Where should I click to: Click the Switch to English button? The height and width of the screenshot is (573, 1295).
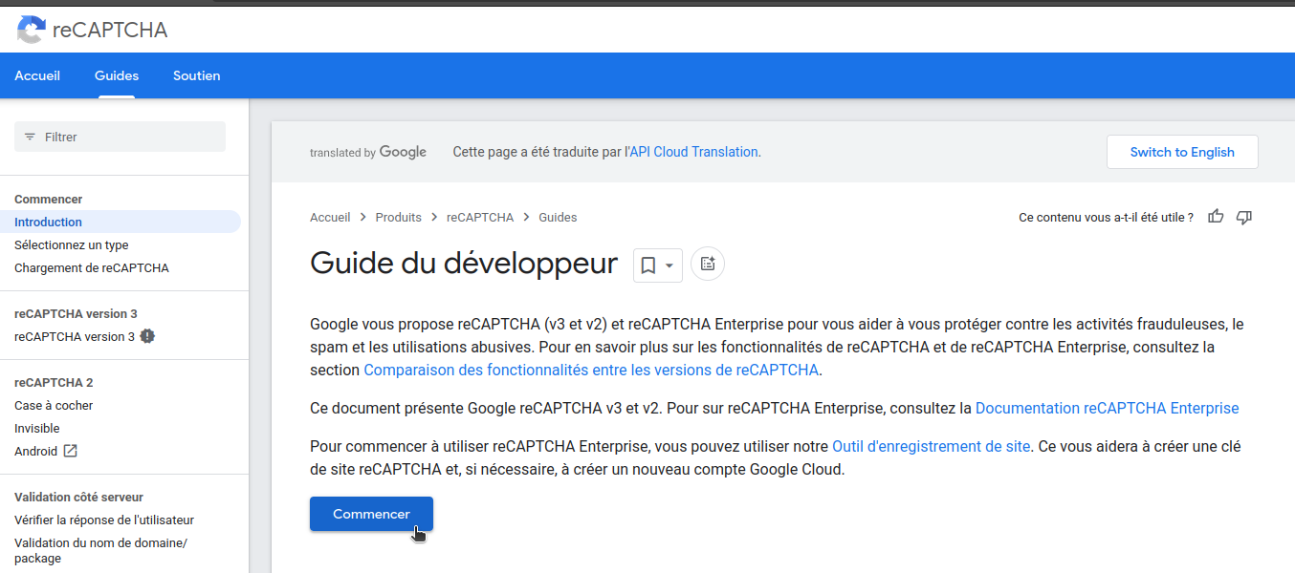(1182, 152)
